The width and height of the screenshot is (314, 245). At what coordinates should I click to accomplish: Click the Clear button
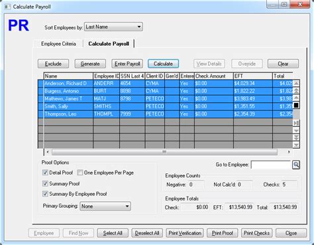[283, 64]
